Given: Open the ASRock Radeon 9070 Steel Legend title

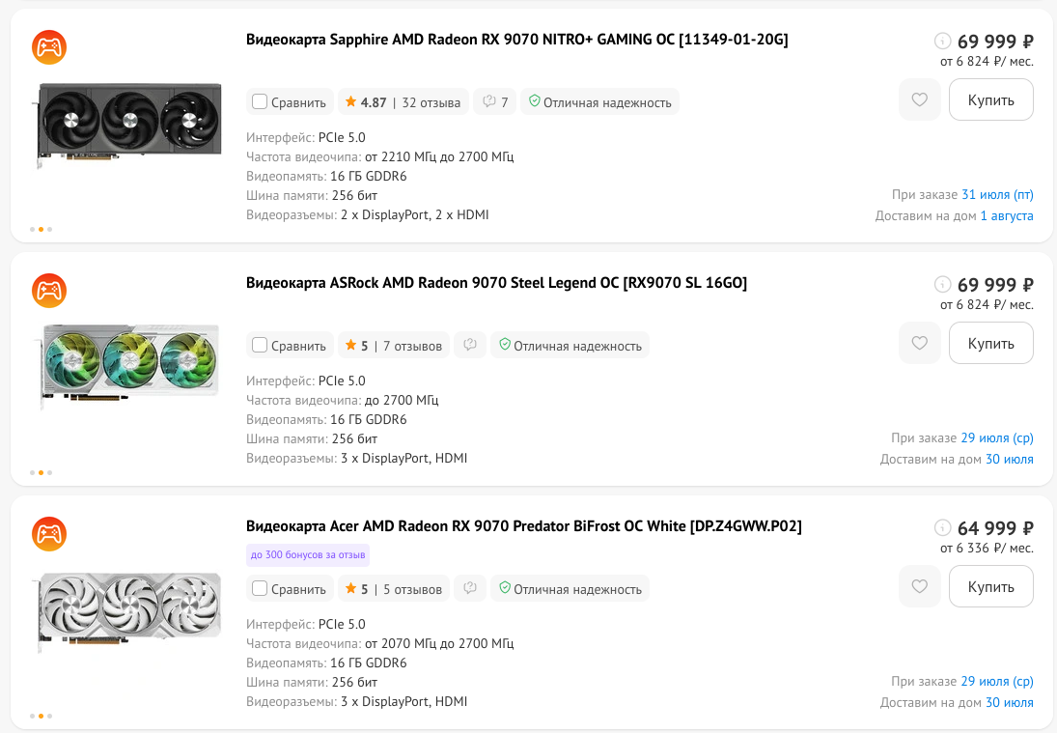Looking at the screenshot, I should 496,283.
